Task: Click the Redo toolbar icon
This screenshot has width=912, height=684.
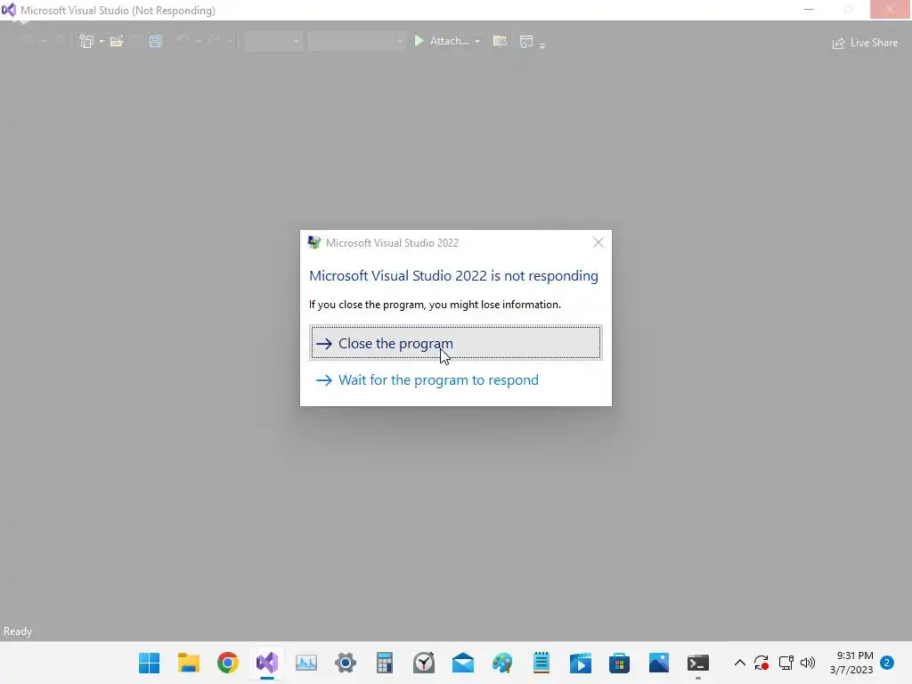Action: point(214,41)
